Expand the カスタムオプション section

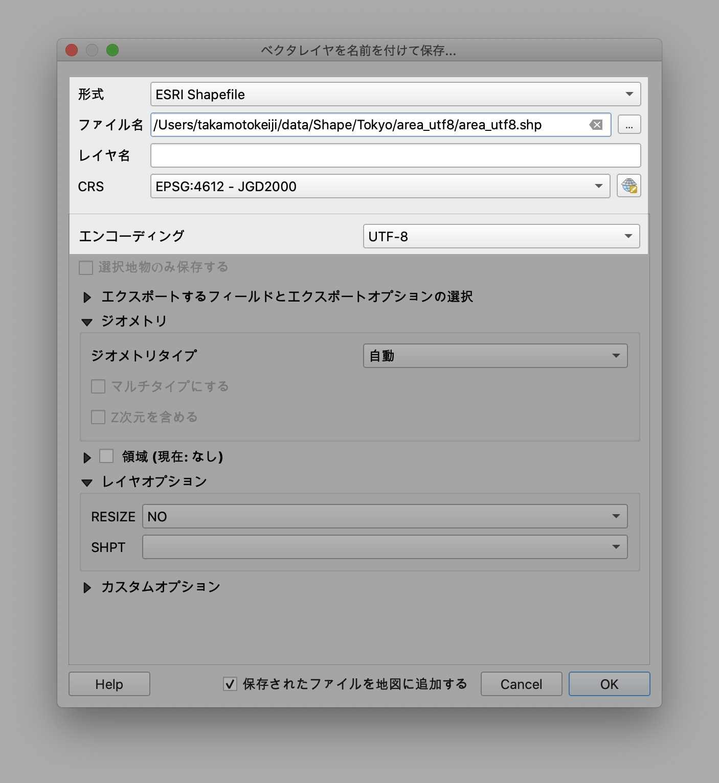point(87,588)
